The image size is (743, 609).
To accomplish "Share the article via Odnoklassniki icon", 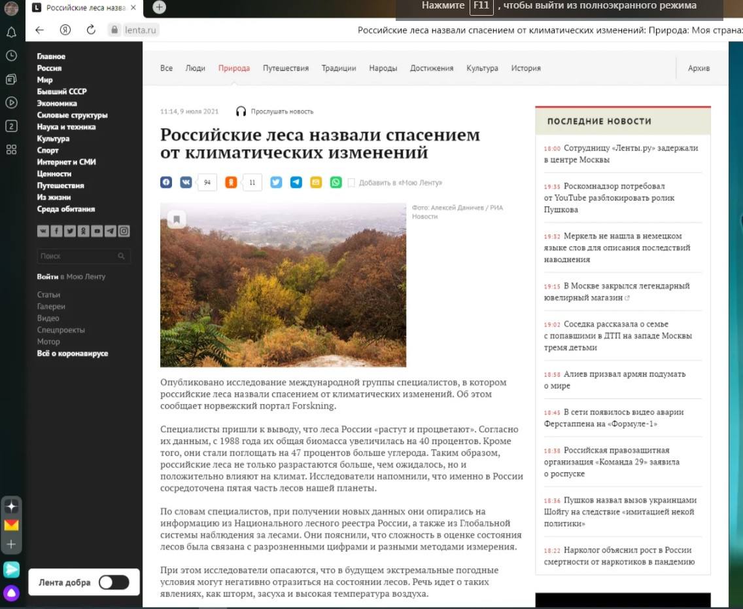I will (x=231, y=183).
